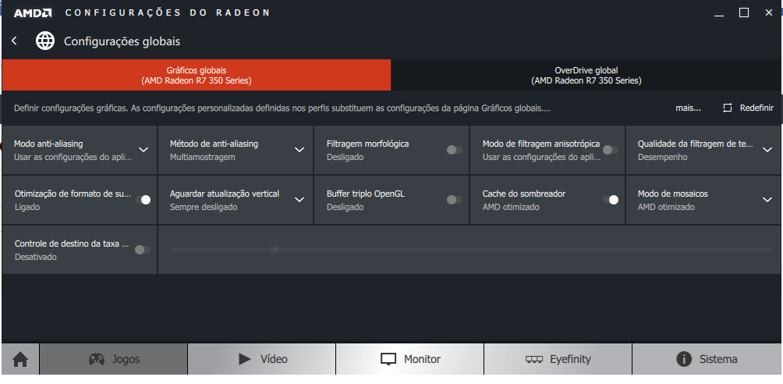Click the globe icon beside Configurações globais
This screenshot has height=384, width=783.
point(45,41)
